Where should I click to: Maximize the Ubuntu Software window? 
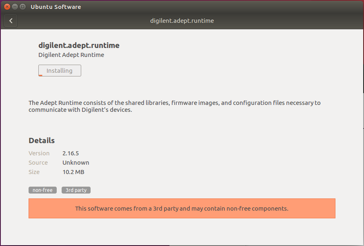(x=22, y=7)
